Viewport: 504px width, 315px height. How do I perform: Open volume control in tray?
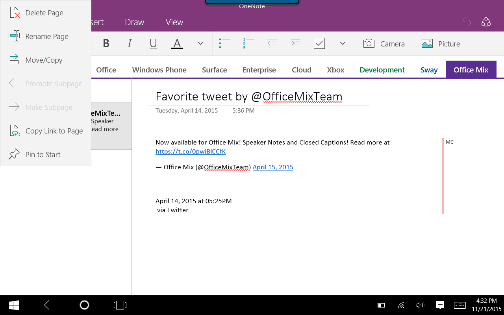click(420, 305)
